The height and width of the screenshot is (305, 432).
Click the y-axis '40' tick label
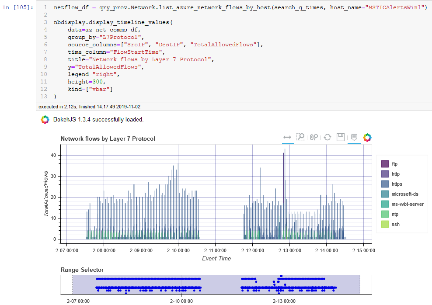coord(53,155)
